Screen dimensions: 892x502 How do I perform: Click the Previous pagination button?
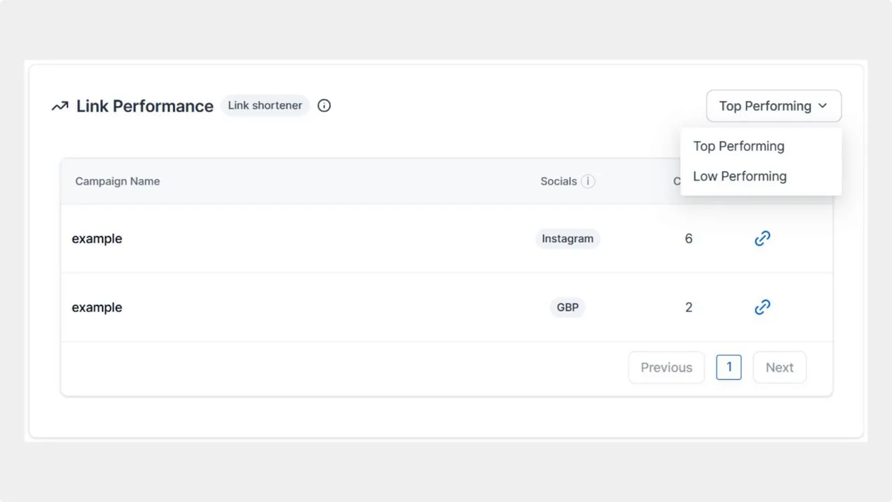point(666,367)
